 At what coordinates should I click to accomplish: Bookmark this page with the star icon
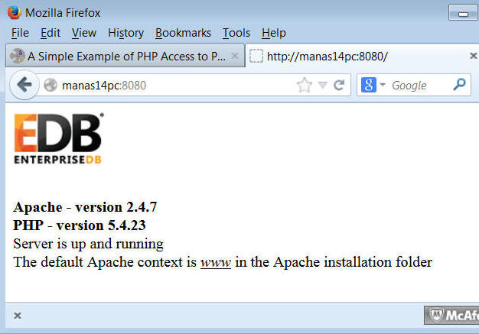coord(305,85)
